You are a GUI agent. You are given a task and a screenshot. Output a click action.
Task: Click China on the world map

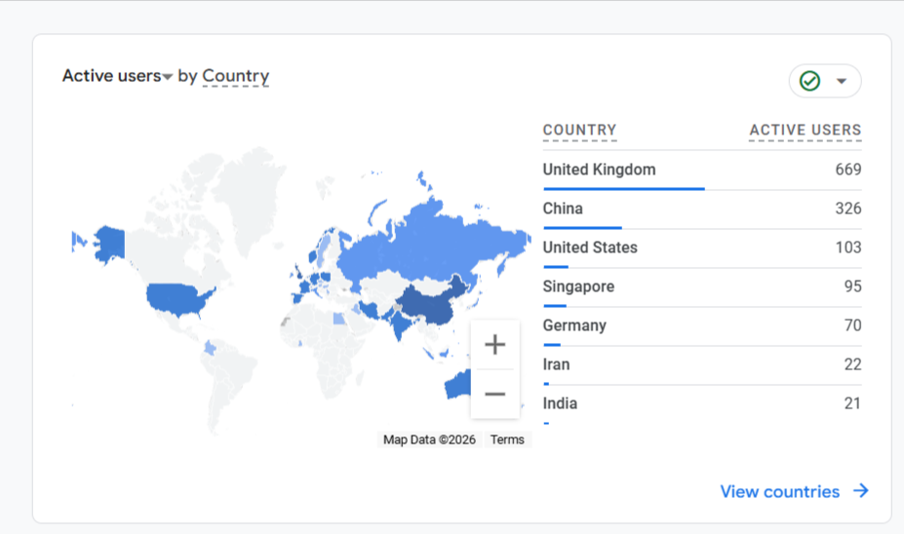[x=429, y=305]
